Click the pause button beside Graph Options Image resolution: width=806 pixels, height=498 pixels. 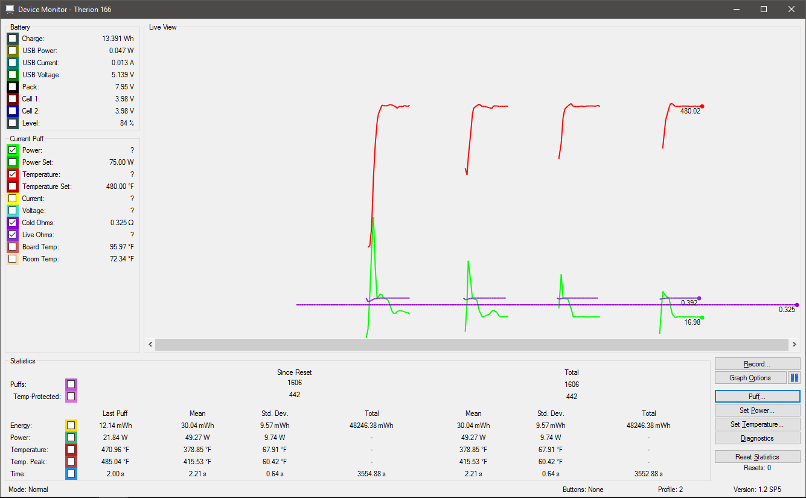794,378
